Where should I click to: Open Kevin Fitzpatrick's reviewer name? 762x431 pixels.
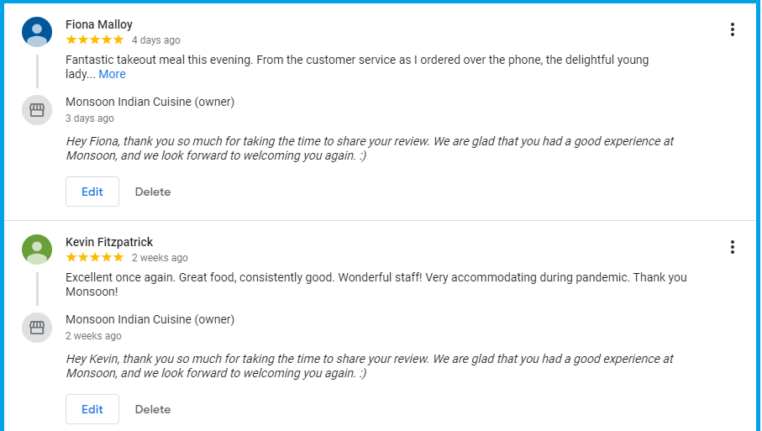(x=109, y=242)
